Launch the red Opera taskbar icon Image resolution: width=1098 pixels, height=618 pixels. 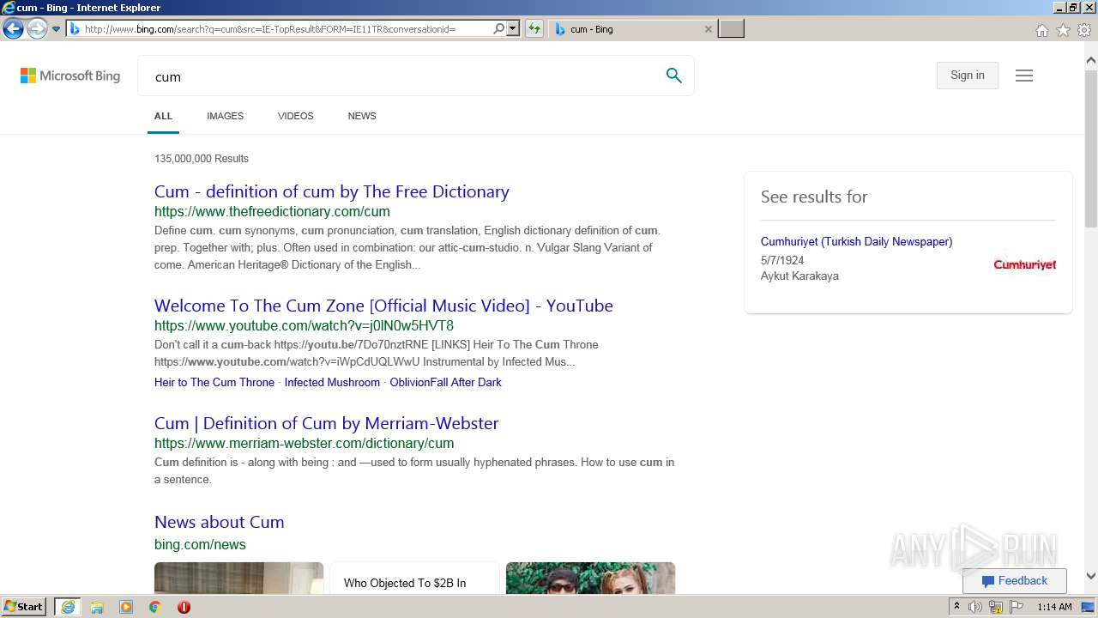coord(184,607)
